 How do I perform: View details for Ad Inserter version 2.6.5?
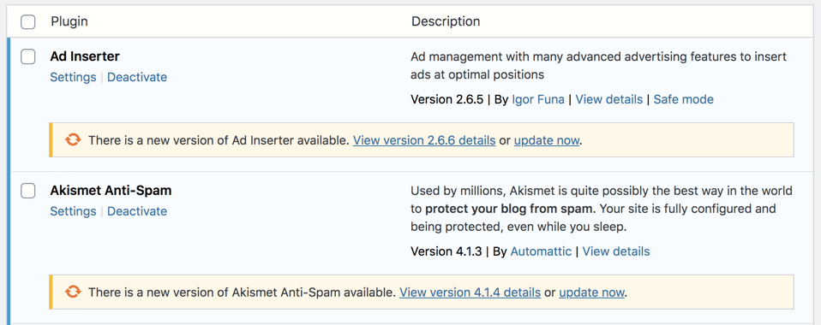point(609,99)
